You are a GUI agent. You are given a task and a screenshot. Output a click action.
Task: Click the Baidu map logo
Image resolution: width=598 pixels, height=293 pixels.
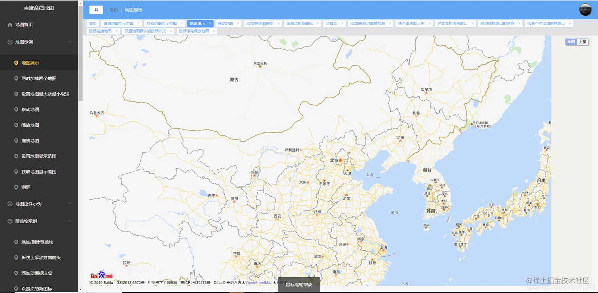(102, 275)
